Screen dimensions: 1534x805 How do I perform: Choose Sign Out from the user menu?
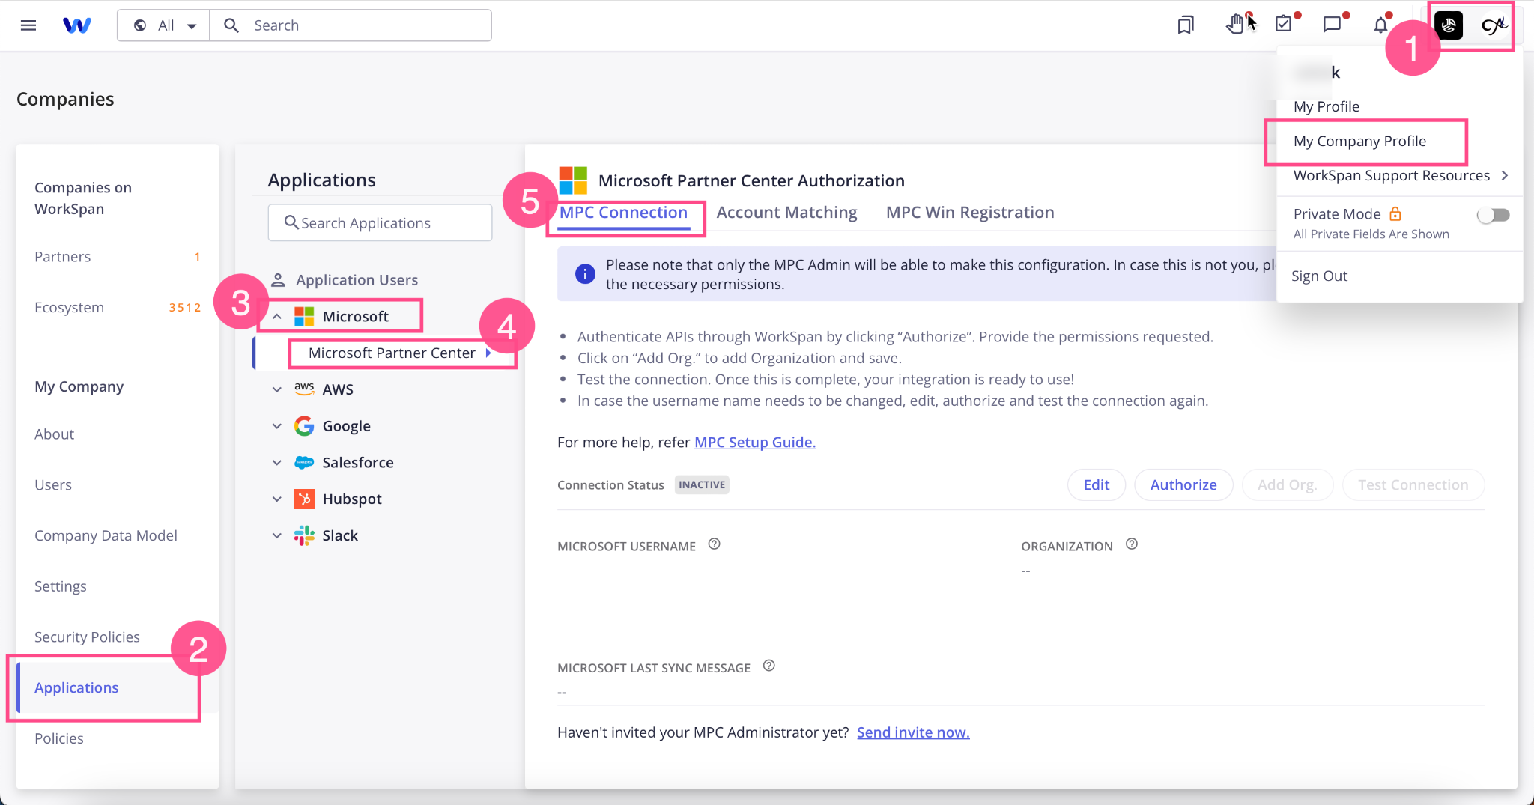(1319, 276)
